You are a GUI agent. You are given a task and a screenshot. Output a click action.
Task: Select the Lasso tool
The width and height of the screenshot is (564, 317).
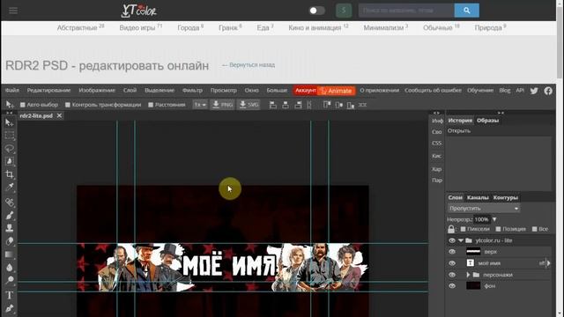coord(10,149)
